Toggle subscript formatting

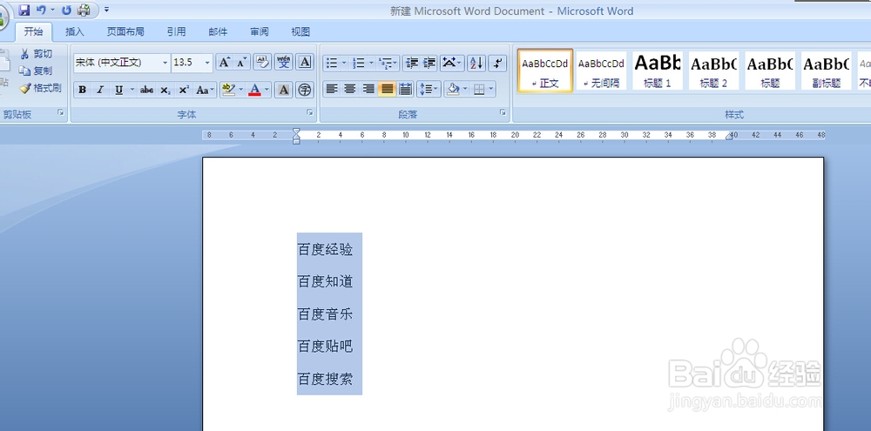[x=165, y=90]
